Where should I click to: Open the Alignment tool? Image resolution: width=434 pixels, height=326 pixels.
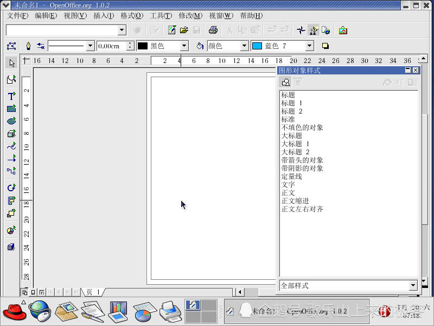click(x=11, y=200)
